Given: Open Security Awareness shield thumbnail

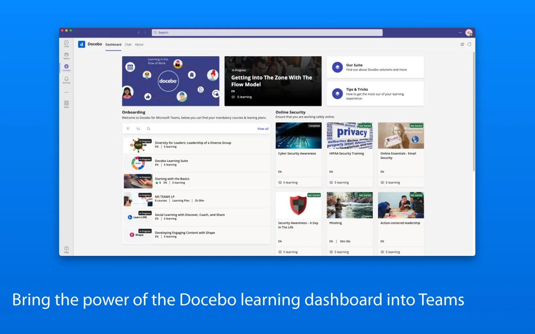Looking at the screenshot, I should click(299, 205).
